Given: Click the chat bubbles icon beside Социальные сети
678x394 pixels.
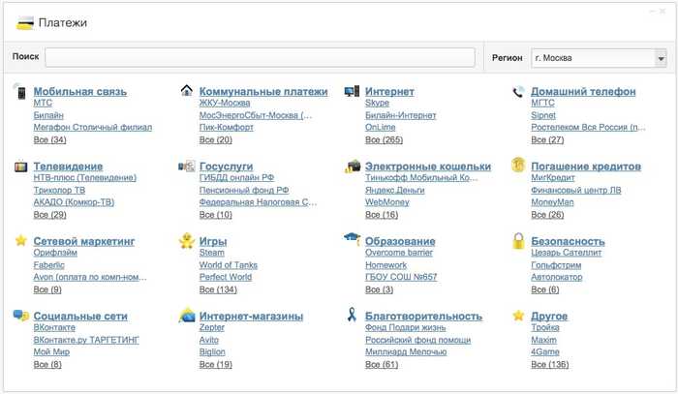Looking at the screenshot, I should (x=20, y=316).
